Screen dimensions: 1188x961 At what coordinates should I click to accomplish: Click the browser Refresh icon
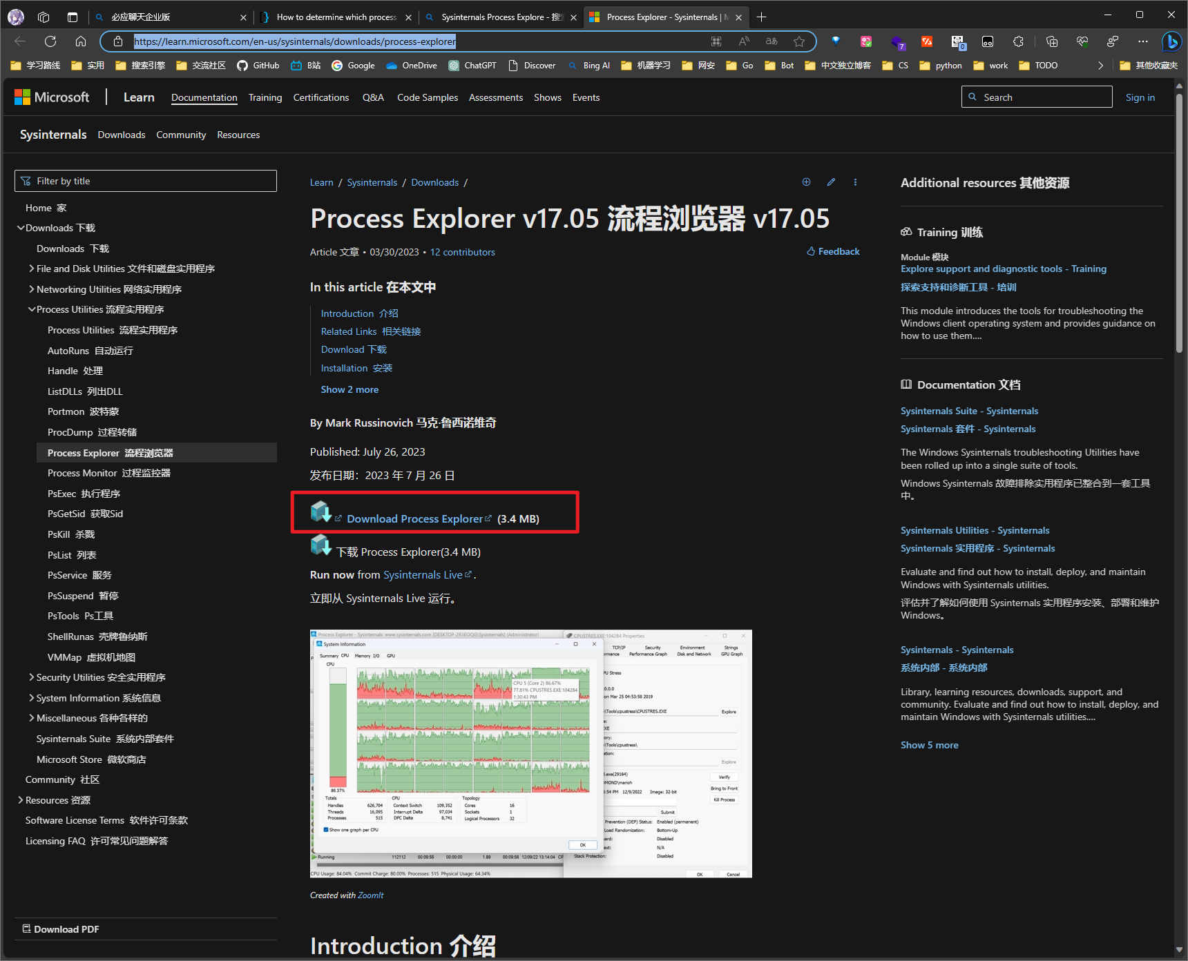[50, 41]
